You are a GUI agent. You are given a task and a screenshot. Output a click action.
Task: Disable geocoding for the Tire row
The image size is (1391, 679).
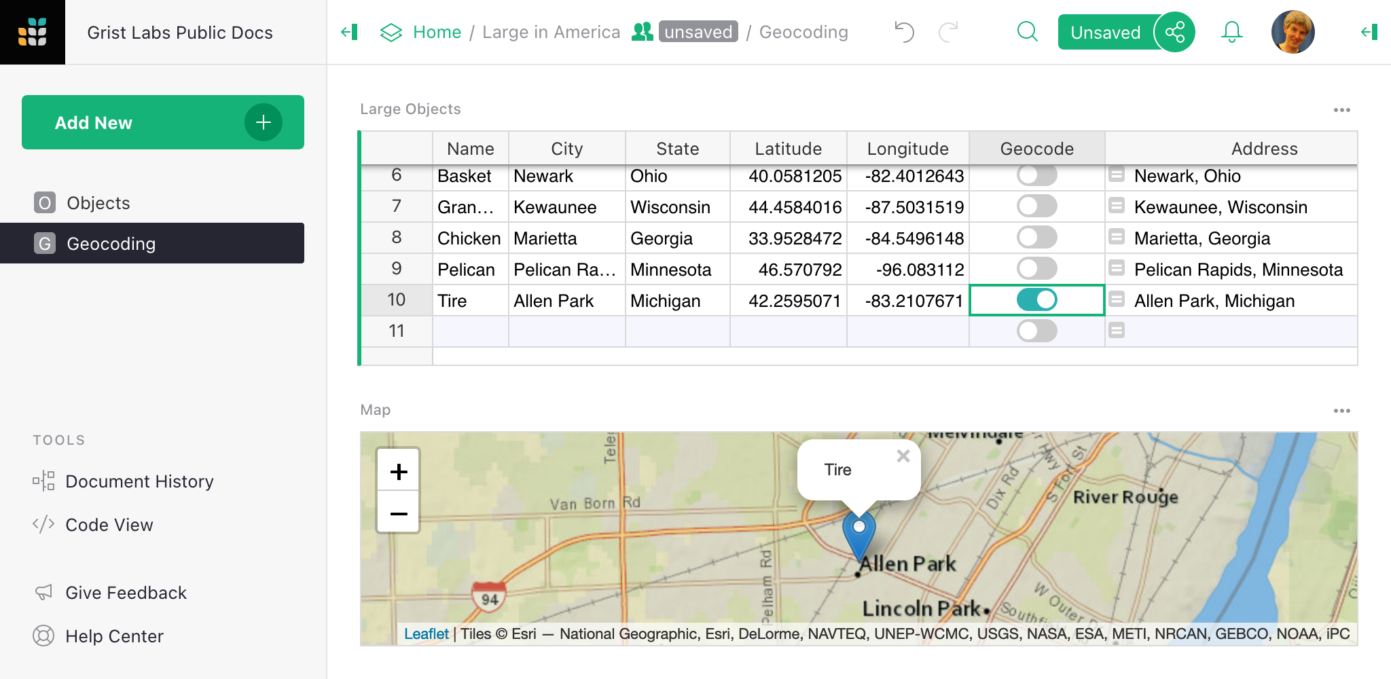click(1036, 299)
